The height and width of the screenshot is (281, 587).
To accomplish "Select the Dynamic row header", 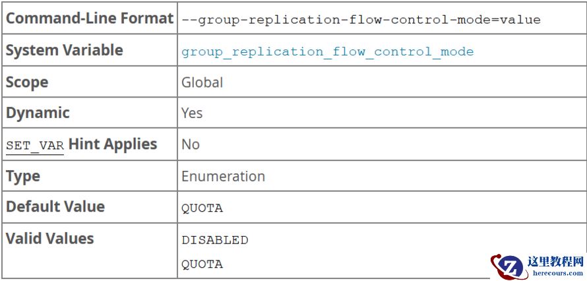I will point(38,113).
